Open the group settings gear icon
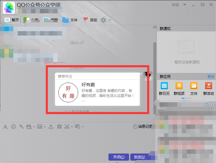The height and width of the screenshot is (163, 216). [x=103, y=20]
